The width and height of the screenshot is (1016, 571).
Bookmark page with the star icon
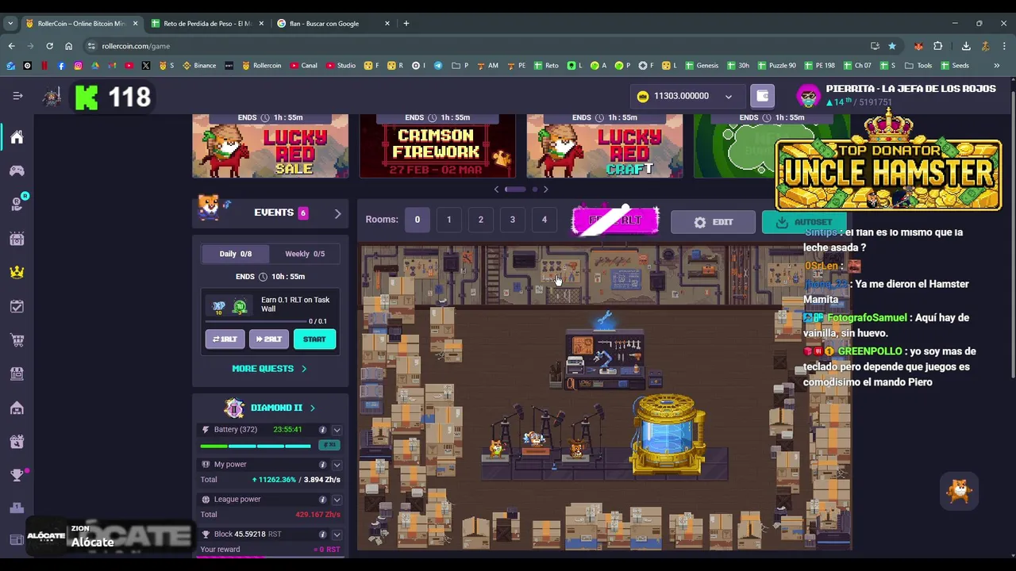tap(892, 46)
